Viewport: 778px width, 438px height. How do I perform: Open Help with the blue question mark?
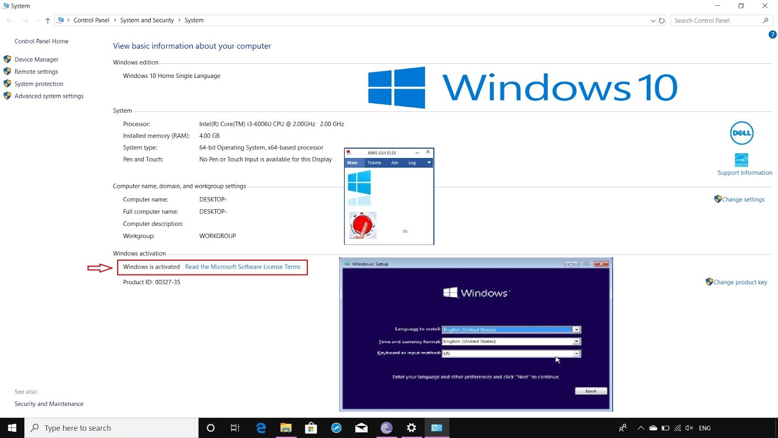[772, 35]
